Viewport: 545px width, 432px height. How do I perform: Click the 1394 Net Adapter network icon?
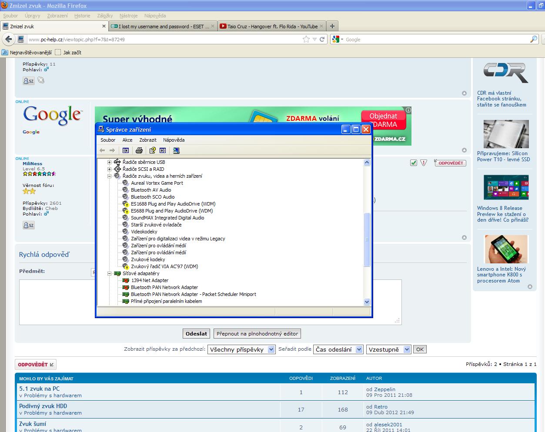click(126, 280)
